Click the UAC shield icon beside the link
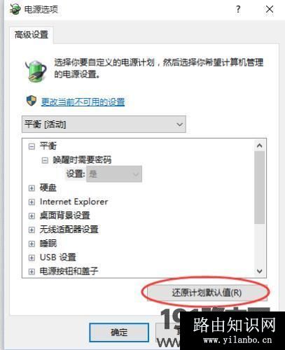285x350 pixels. 32,101
